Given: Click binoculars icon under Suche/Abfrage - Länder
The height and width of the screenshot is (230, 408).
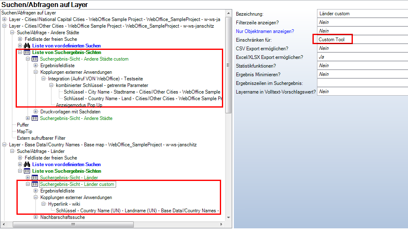Looking at the screenshot, I should (x=28, y=164).
